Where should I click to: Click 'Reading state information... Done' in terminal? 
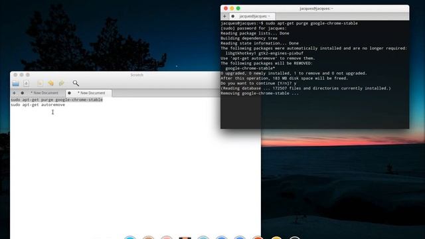[260, 43]
